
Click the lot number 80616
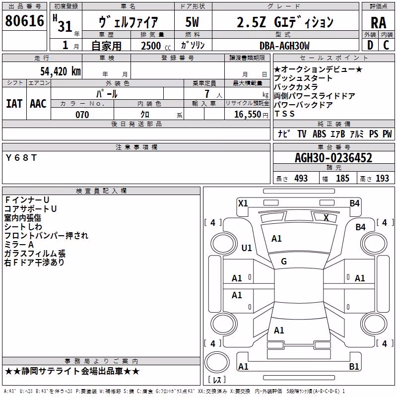coord(24,21)
